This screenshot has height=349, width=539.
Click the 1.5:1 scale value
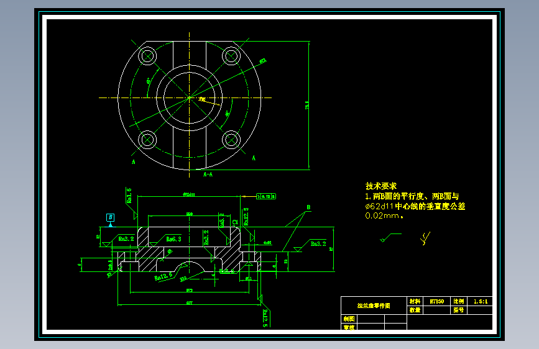tap(480, 301)
